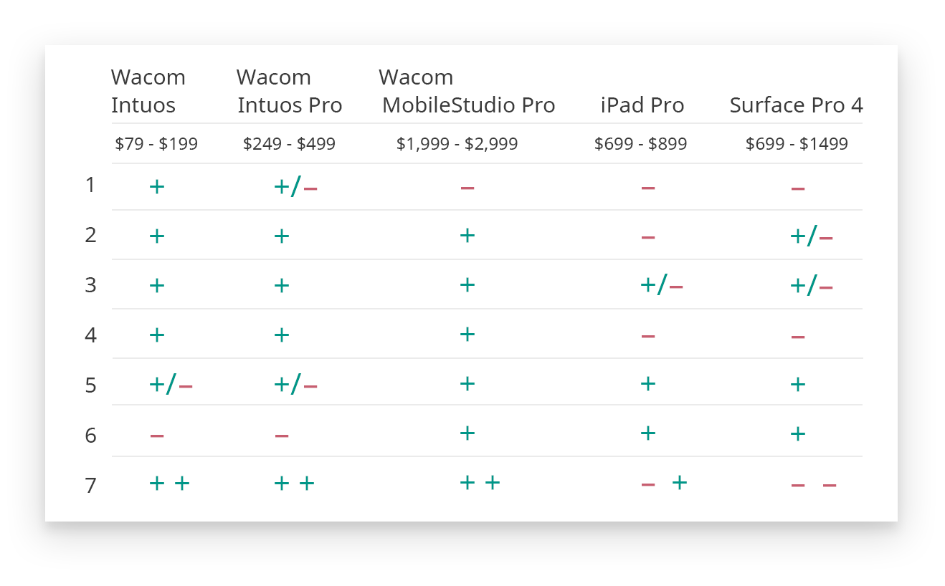This screenshot has width=945, height=586.
Task: Click the iPad Pro column header
Action: (642, 105)
